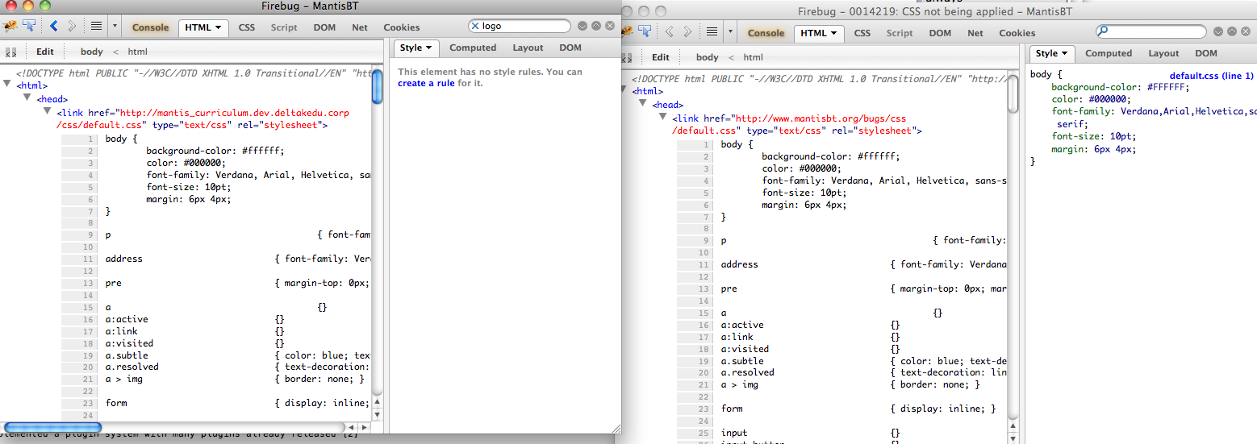Screen dimensions: 1257x444
Task: Click the Firebug bug icon in the left window
Action: pyautogui.click(x=11, y=27)
